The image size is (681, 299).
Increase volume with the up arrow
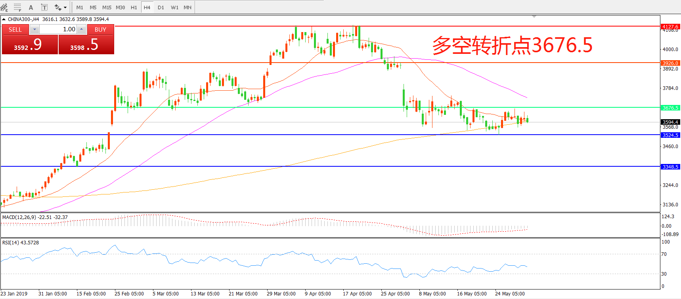click(x=81, y=29)
